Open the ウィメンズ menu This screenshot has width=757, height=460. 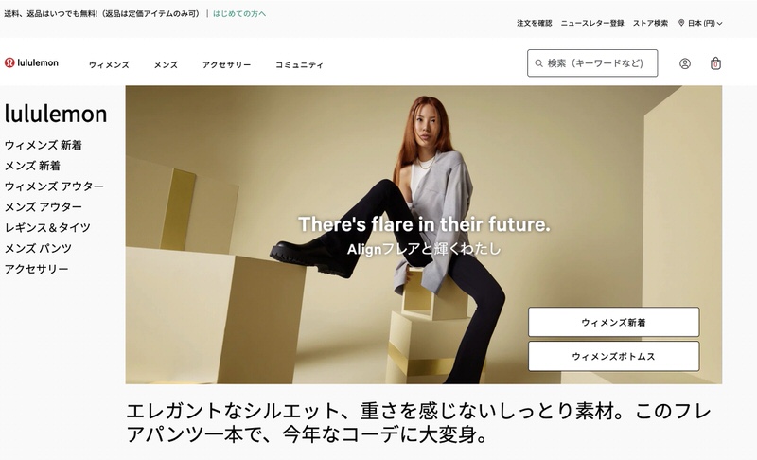point(109,64)
